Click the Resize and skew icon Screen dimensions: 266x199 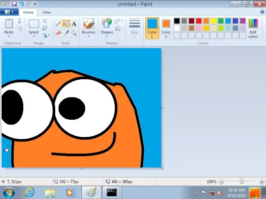click(x=45, y=28)
